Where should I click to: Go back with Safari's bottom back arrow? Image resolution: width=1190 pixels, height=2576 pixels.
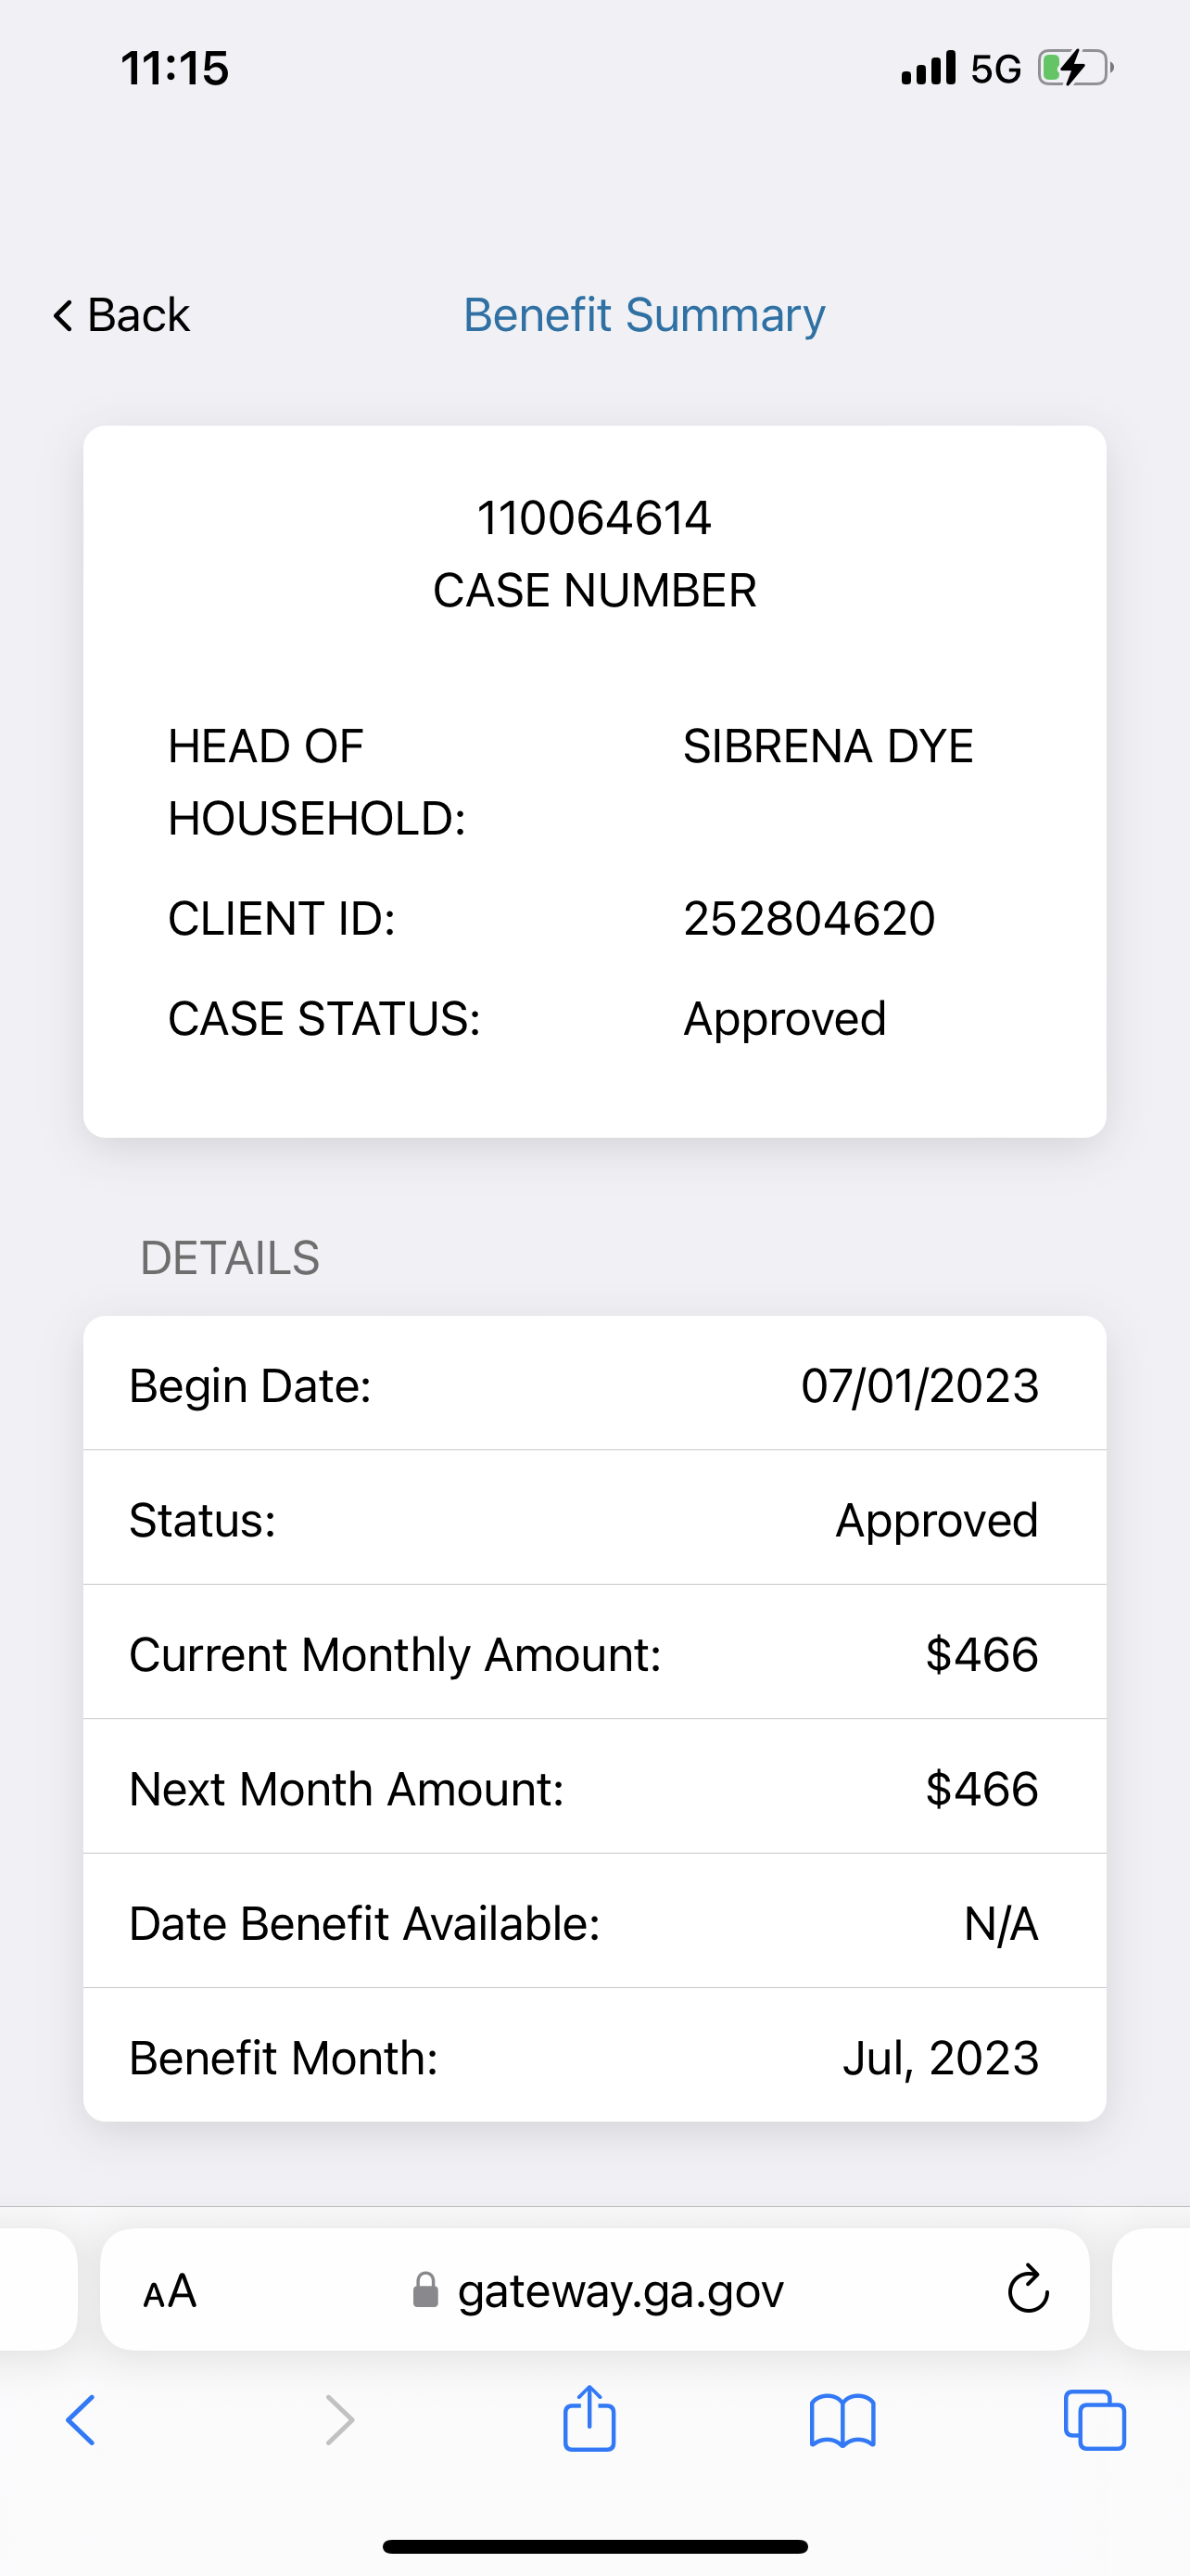81,2421
